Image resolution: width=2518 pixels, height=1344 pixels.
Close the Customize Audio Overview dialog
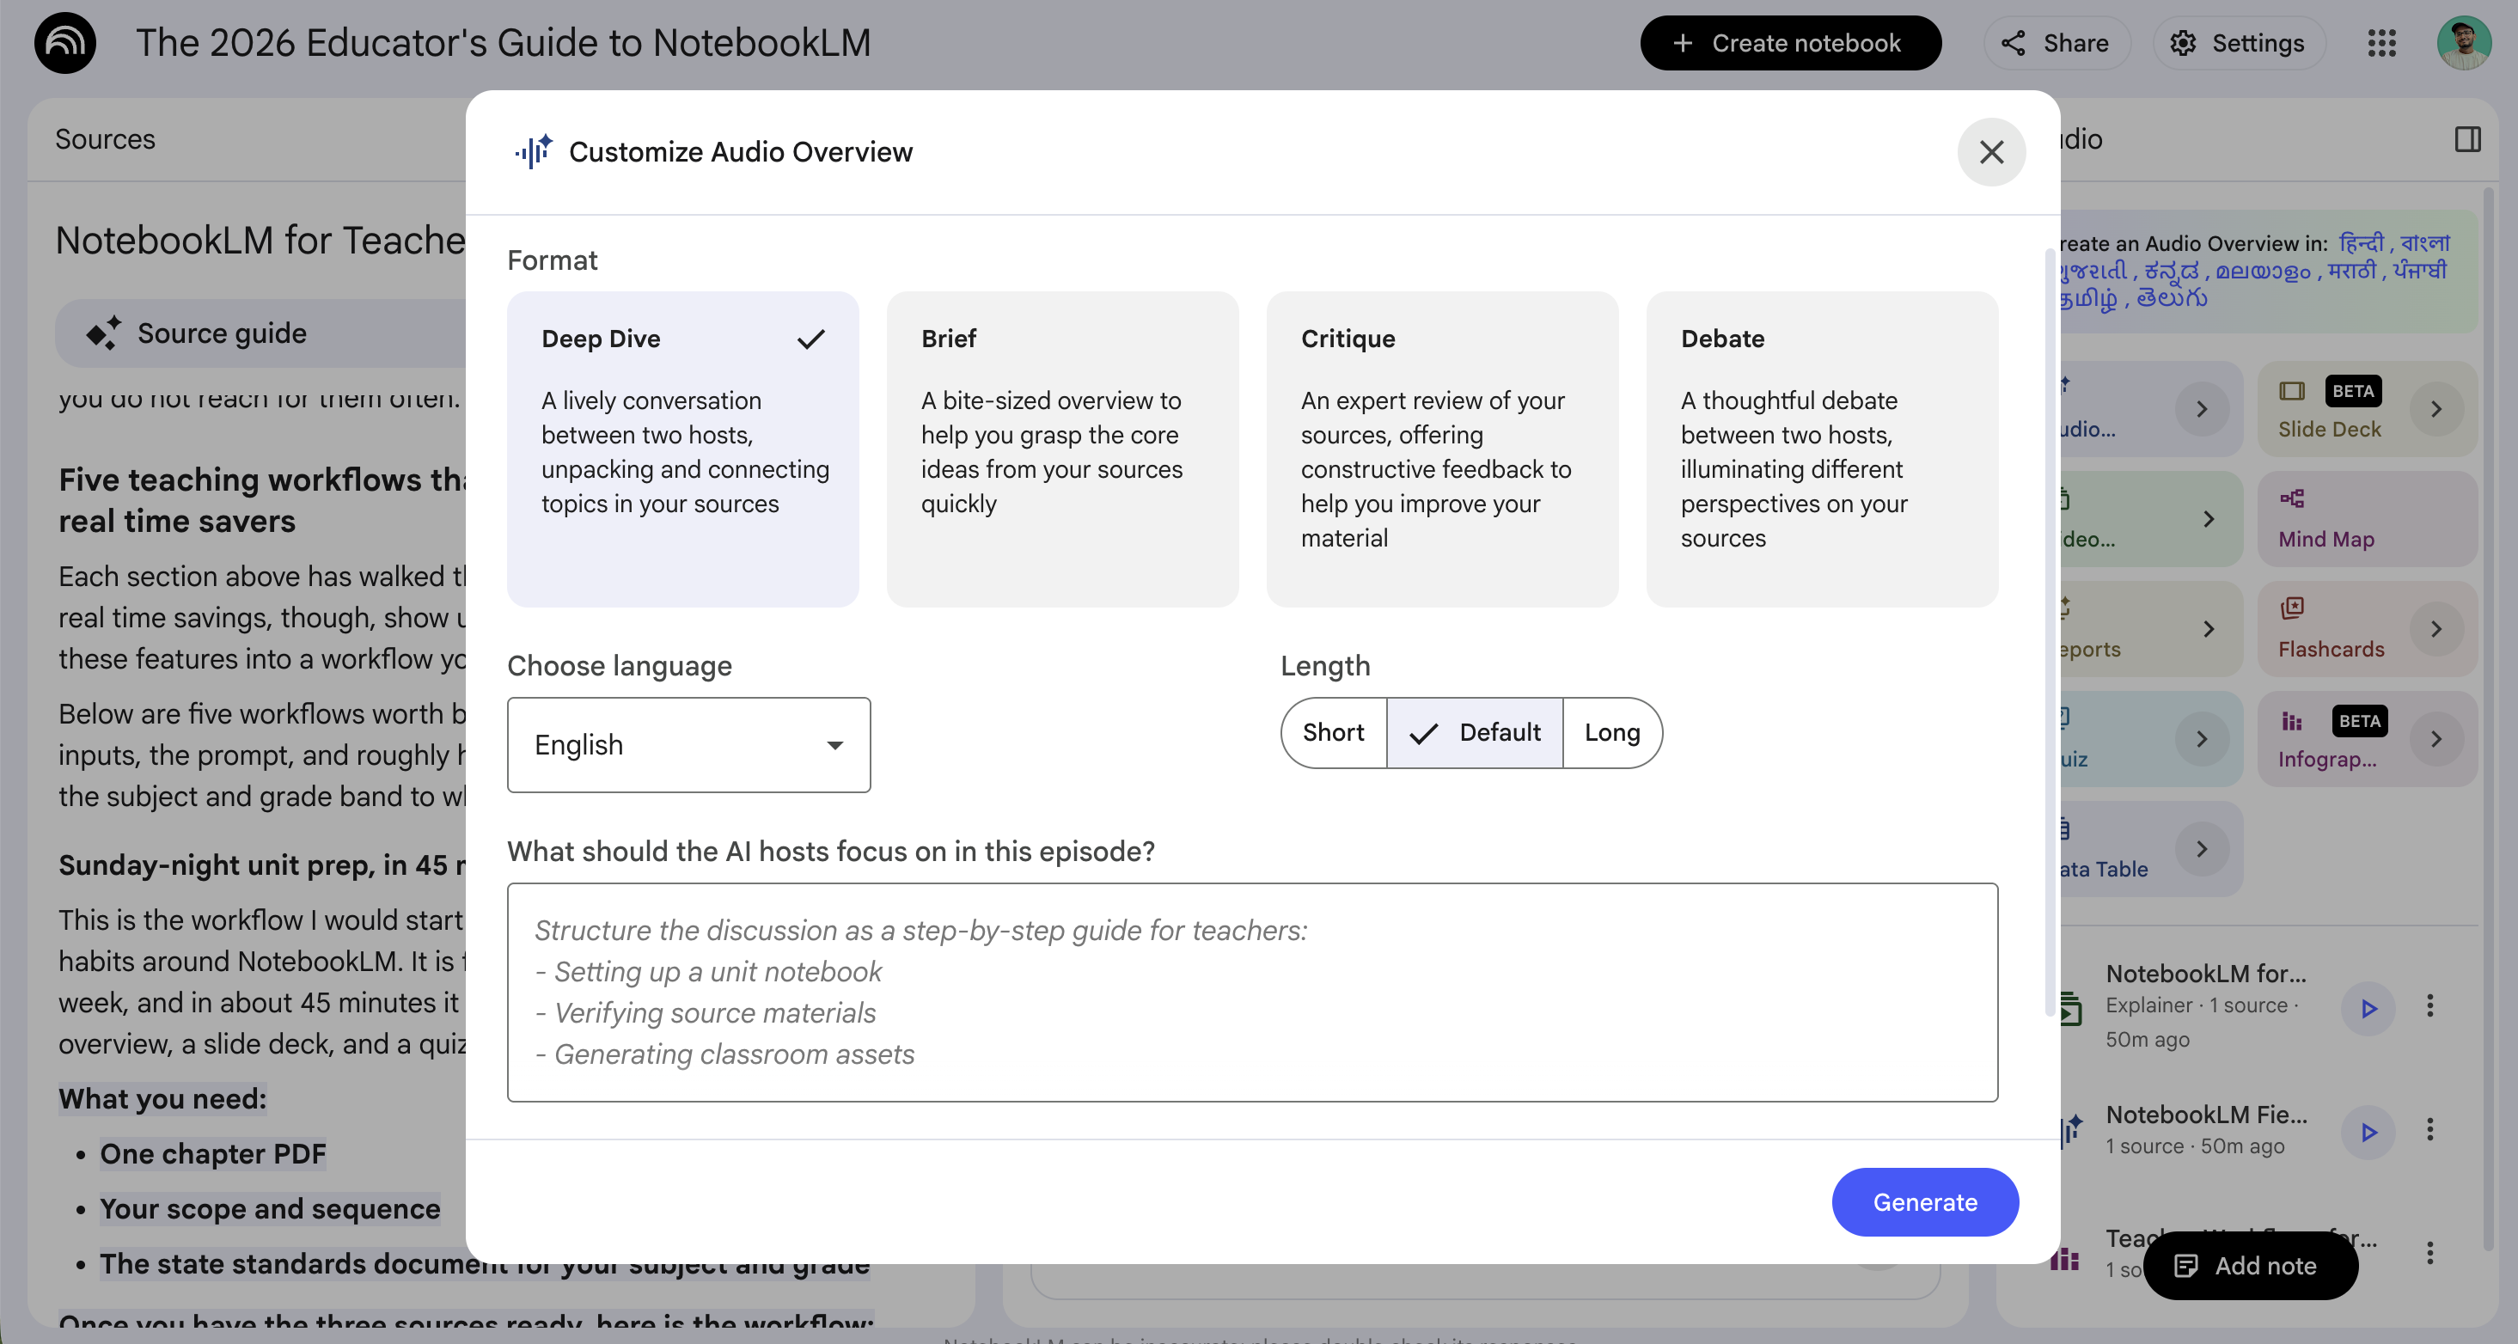(x=1990, y=151)
